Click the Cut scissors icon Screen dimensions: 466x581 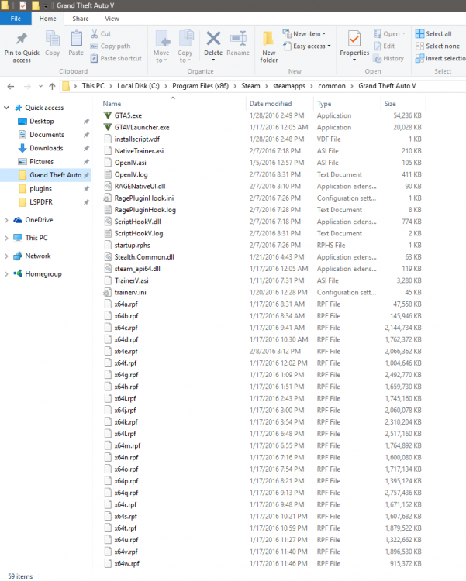click(x=95, y=34)
